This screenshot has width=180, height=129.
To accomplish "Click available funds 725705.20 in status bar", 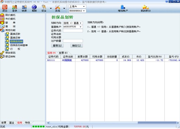I will tap(80, 127).
